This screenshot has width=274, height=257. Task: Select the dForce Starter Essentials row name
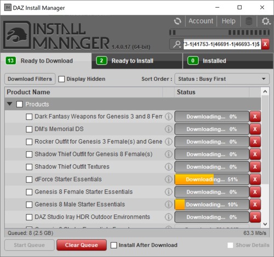tap(68, 179)
